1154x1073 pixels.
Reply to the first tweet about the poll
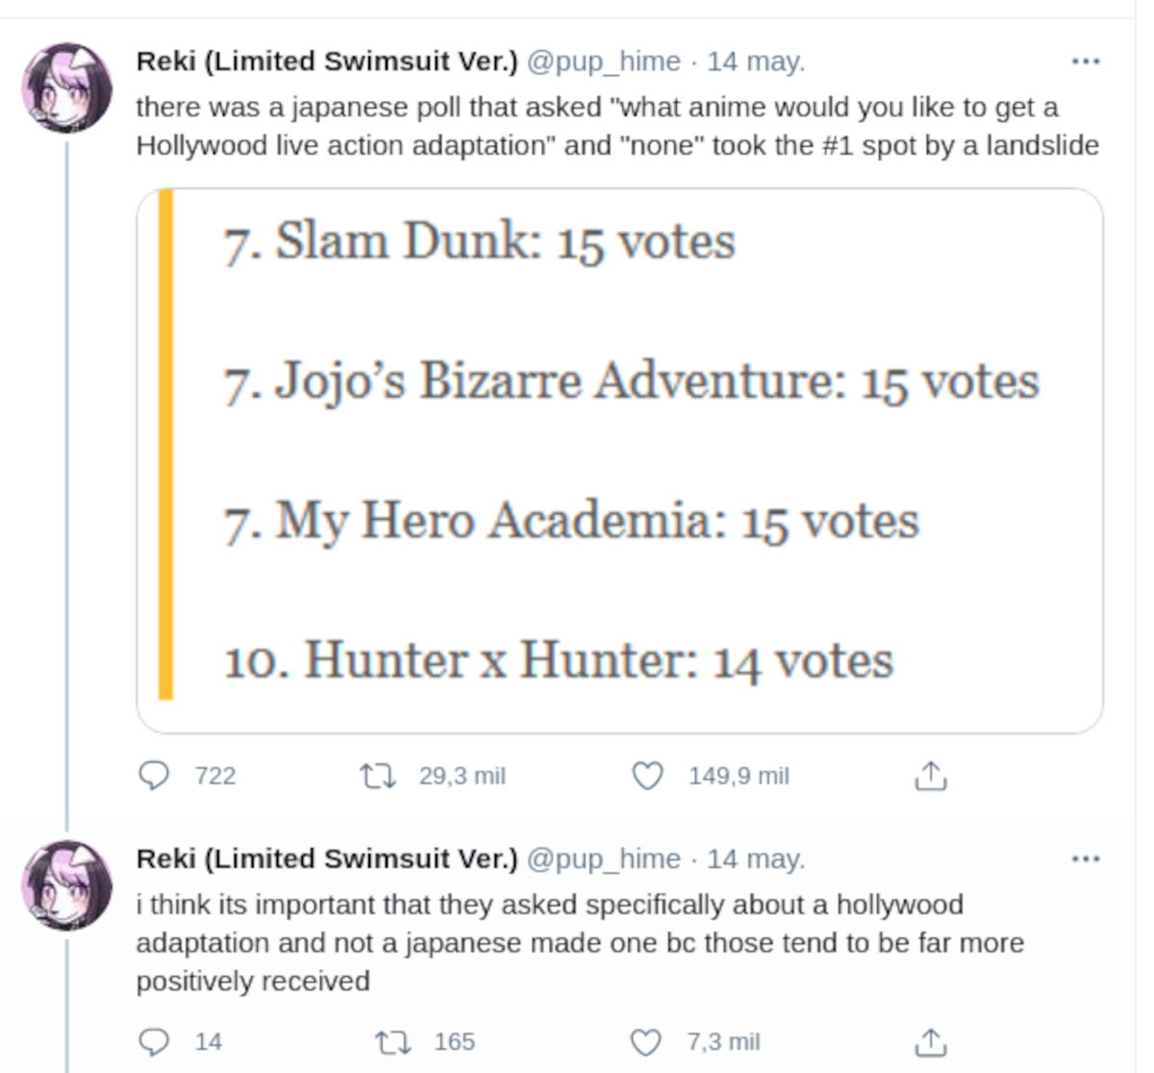pyautogui.click(x=155, y=775)
